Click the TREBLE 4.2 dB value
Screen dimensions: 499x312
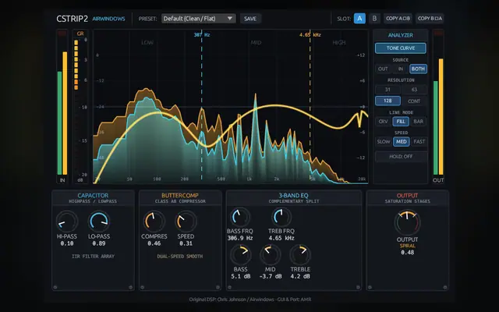pos(300,276)
